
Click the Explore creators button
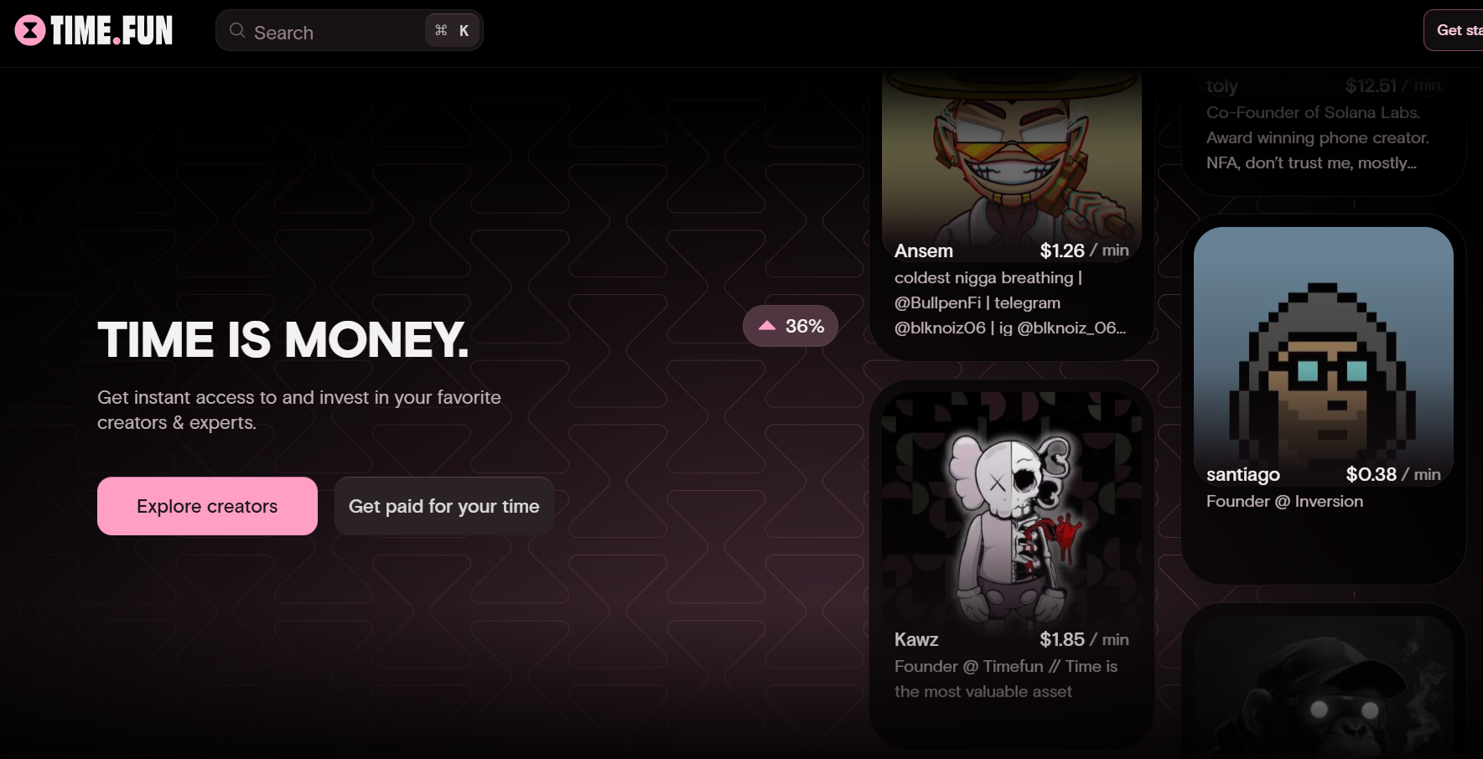(207, 506)
